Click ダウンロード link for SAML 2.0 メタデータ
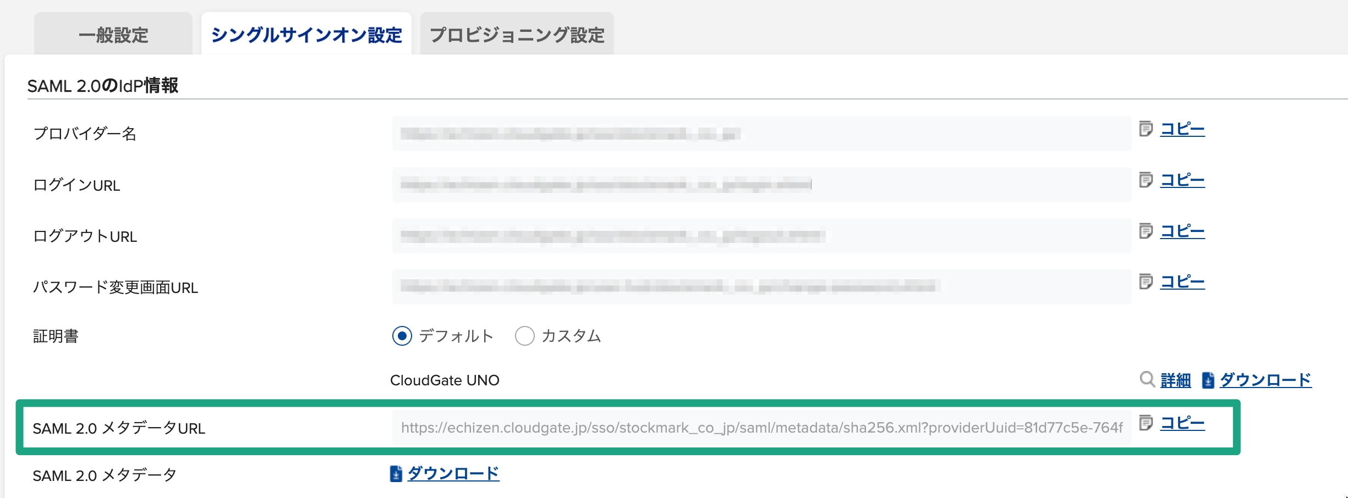Image resolution: width=1348 pixels, height=498 pixels. 453,473
